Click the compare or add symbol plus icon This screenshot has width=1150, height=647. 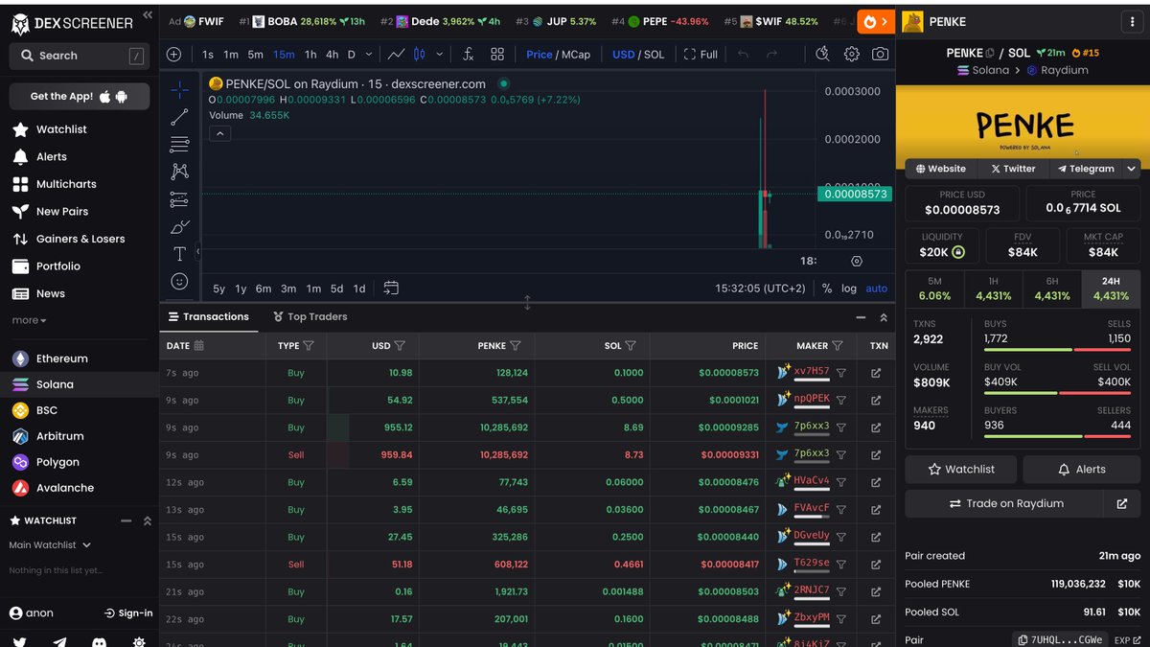(x=173, y=55)
